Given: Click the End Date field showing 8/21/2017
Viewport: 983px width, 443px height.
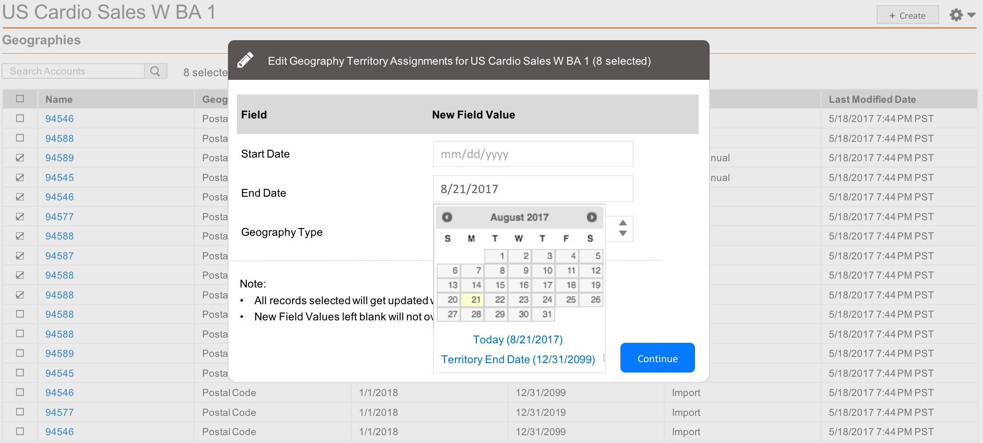Looking at the screenshot, I should [533, 189].
